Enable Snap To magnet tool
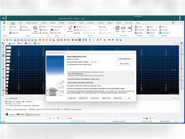Screen dimensions: 185x139 55,30
